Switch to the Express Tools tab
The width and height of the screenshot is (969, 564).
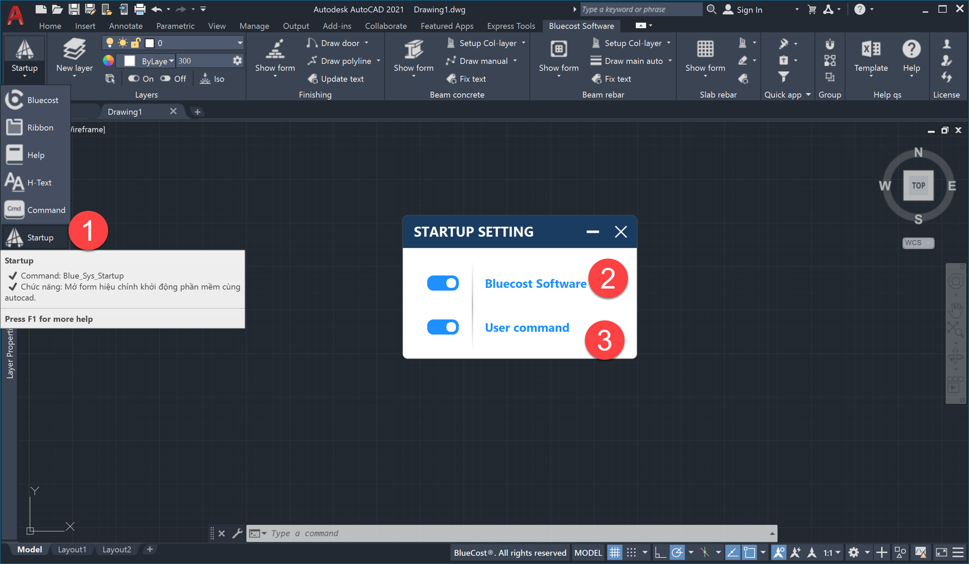tap(511, 26)
